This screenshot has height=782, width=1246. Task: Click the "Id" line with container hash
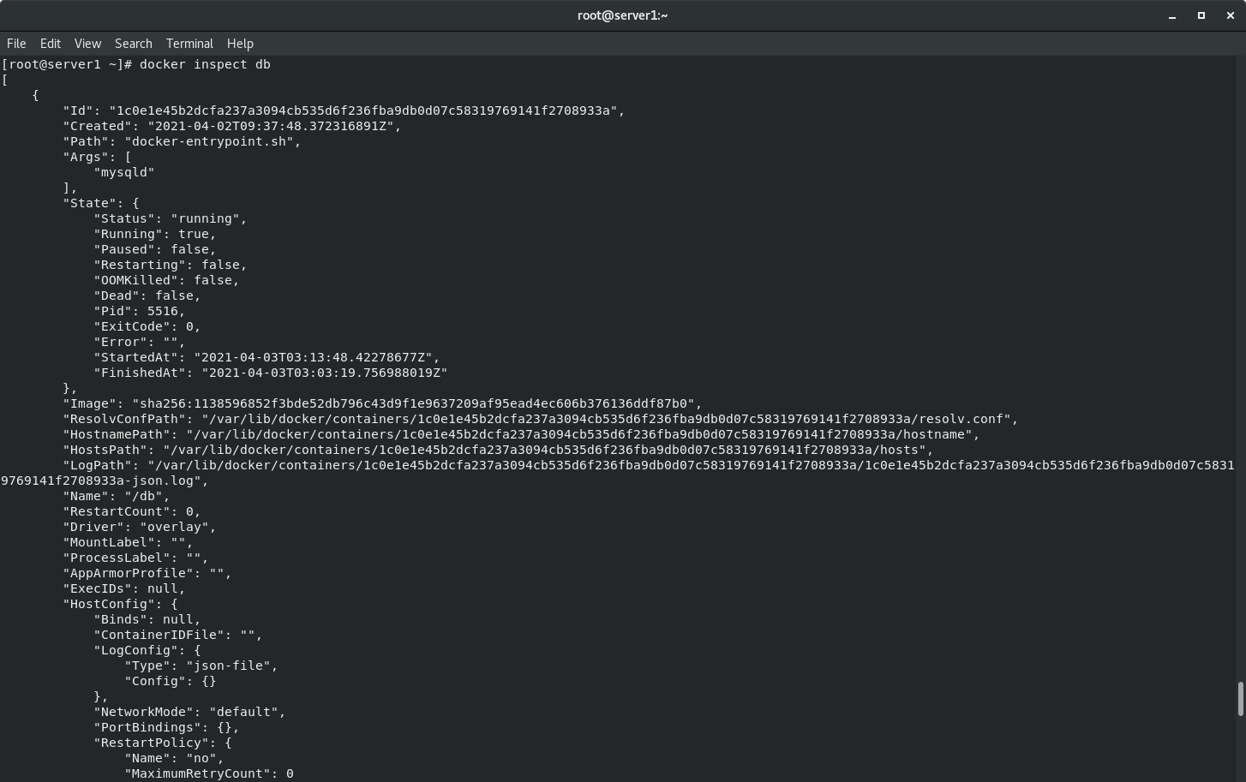pyautogui.click(x=344, y=110)
